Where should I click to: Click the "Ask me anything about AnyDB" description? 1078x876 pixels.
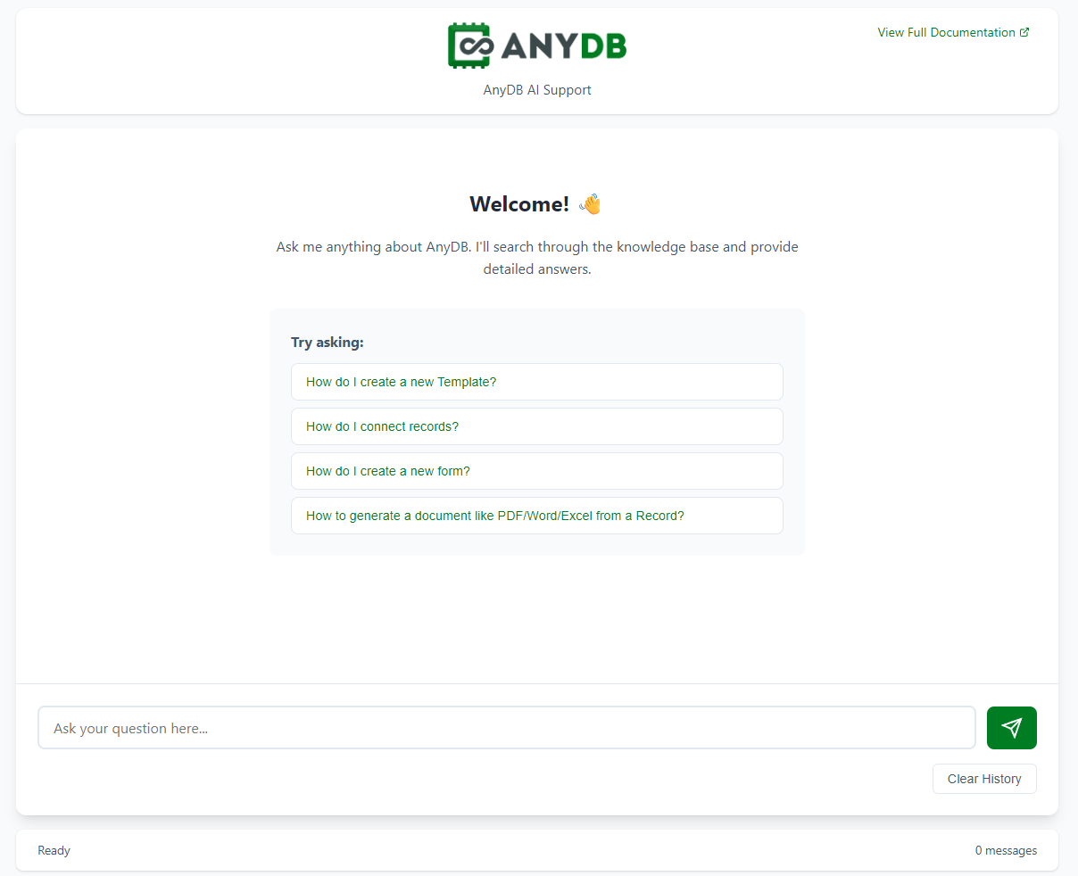(x=537, y=247)
